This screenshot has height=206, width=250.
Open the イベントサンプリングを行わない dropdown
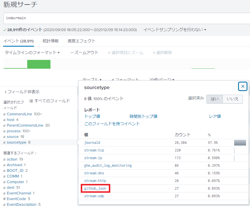(x=175, y=30)
